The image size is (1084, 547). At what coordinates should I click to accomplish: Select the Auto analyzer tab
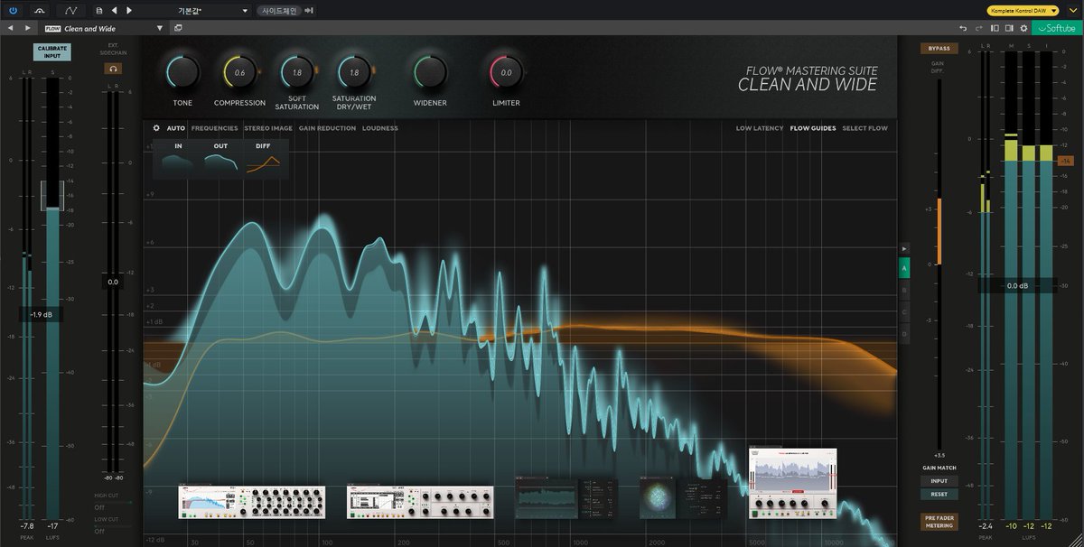(x=175, y=128)
